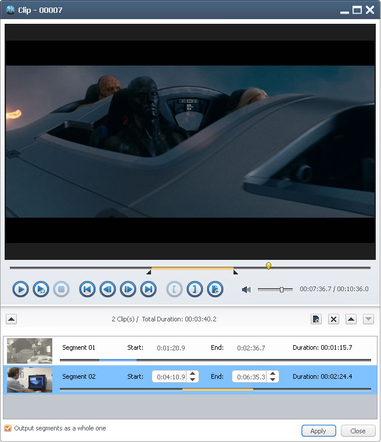Viewport: 381px width, 442px height.
Task: Click the Segment 02 label
Action: pyautogui.click(x=79, y=376)
